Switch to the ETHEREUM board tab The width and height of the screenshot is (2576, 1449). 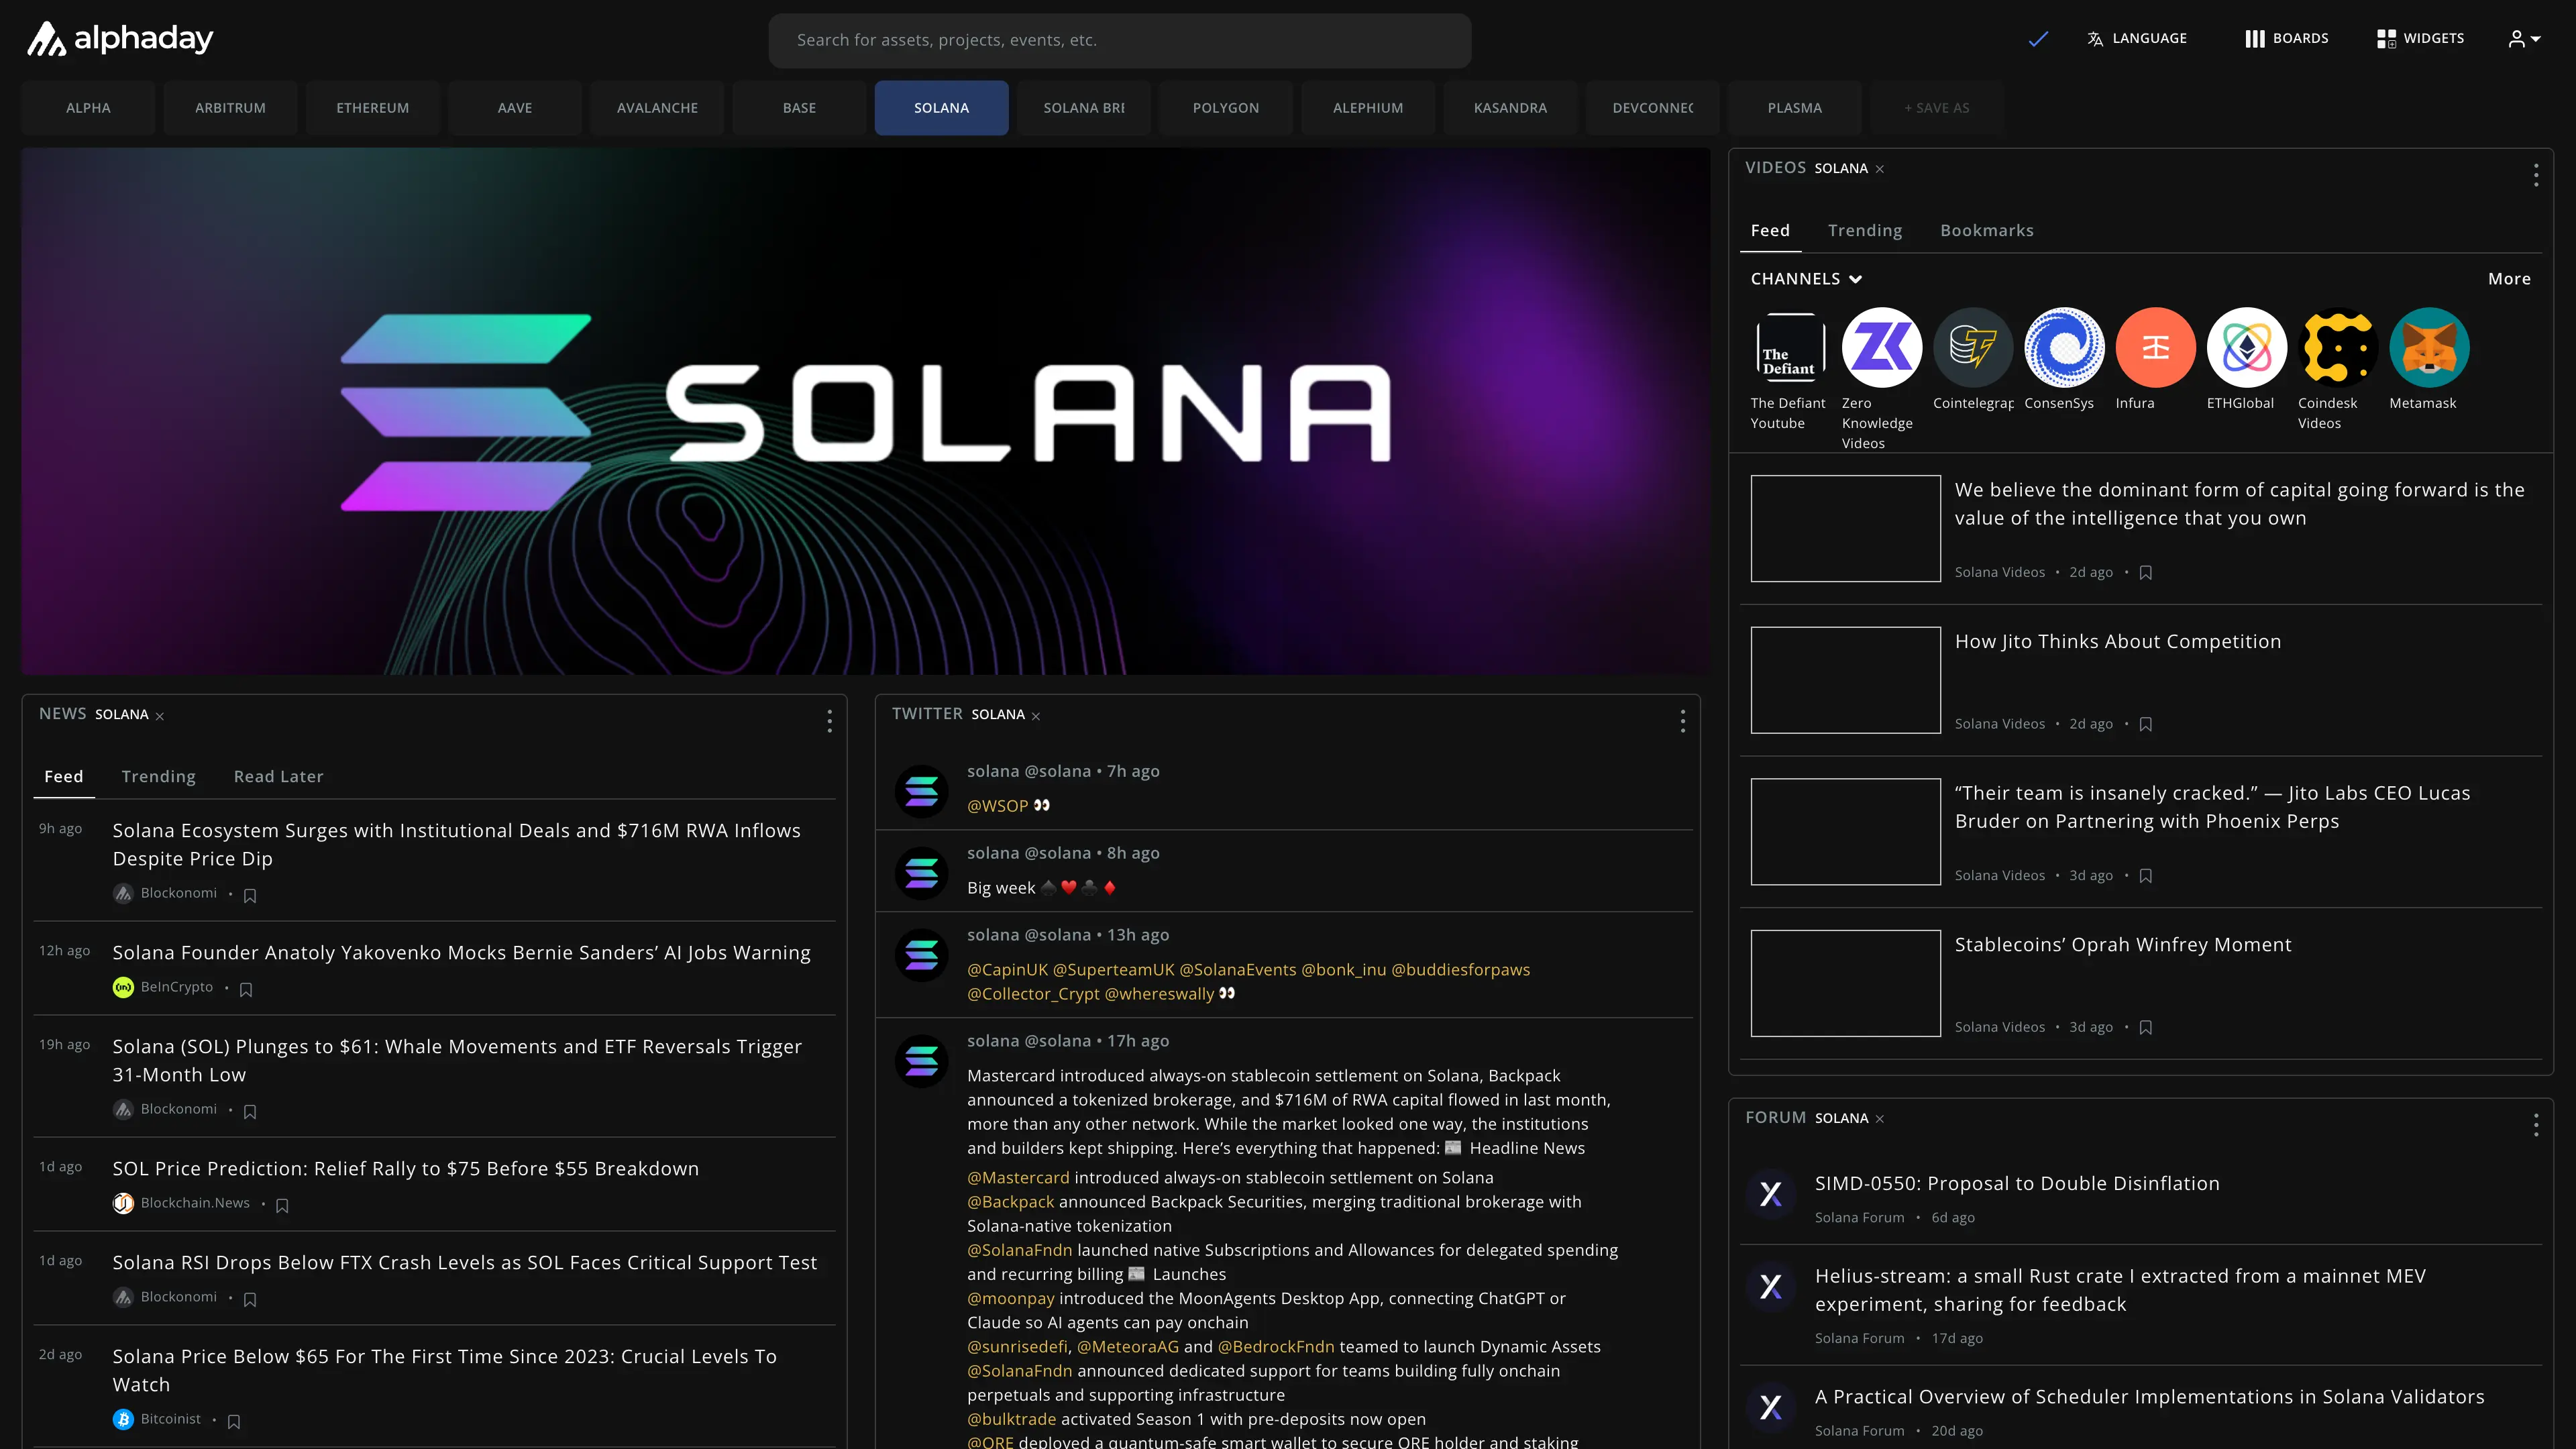coord(372,108)
